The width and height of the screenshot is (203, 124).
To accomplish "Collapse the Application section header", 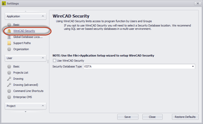I will [x=25, y=16].
